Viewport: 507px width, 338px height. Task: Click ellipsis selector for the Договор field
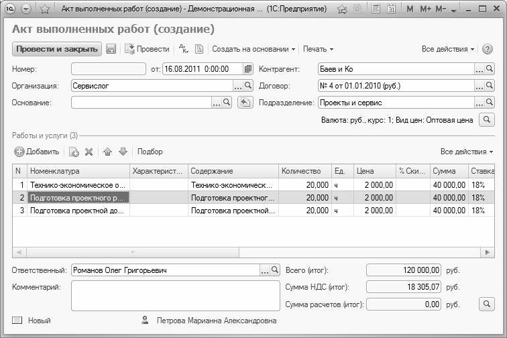479,86
